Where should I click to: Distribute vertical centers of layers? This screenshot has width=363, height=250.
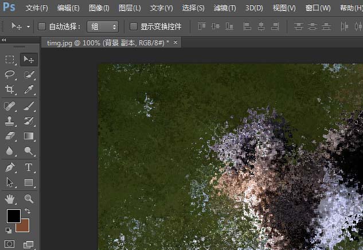[313, 26]
